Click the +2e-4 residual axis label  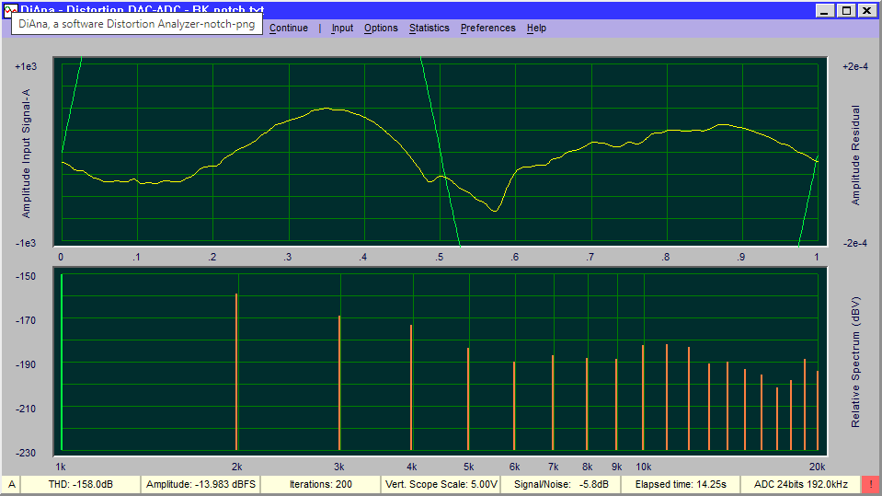tap(855, 66)
